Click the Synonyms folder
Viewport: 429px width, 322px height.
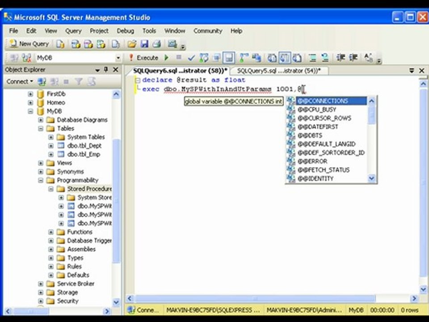point(70,172)
